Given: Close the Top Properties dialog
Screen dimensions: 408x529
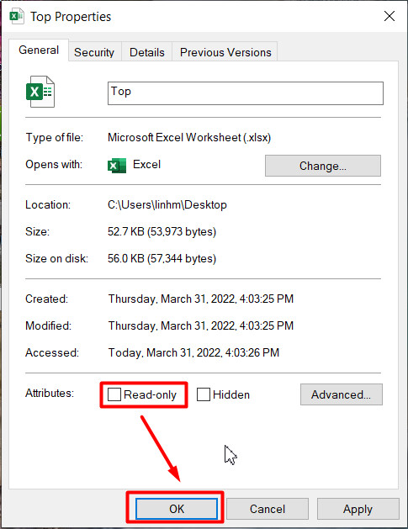Looking at the screenshot, I should (389, 16).
